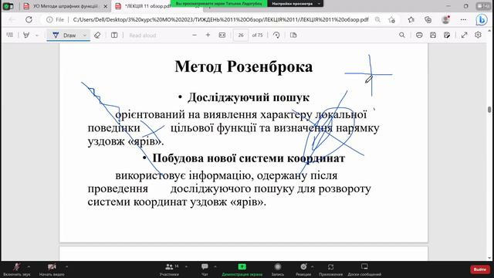Expand audio options arrow next to microphone
The width and height of the screenshot is (494, 278).
point(29,266)
